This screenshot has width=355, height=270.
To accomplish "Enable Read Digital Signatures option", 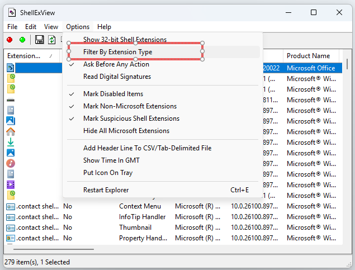I will [x=163, y=77].
